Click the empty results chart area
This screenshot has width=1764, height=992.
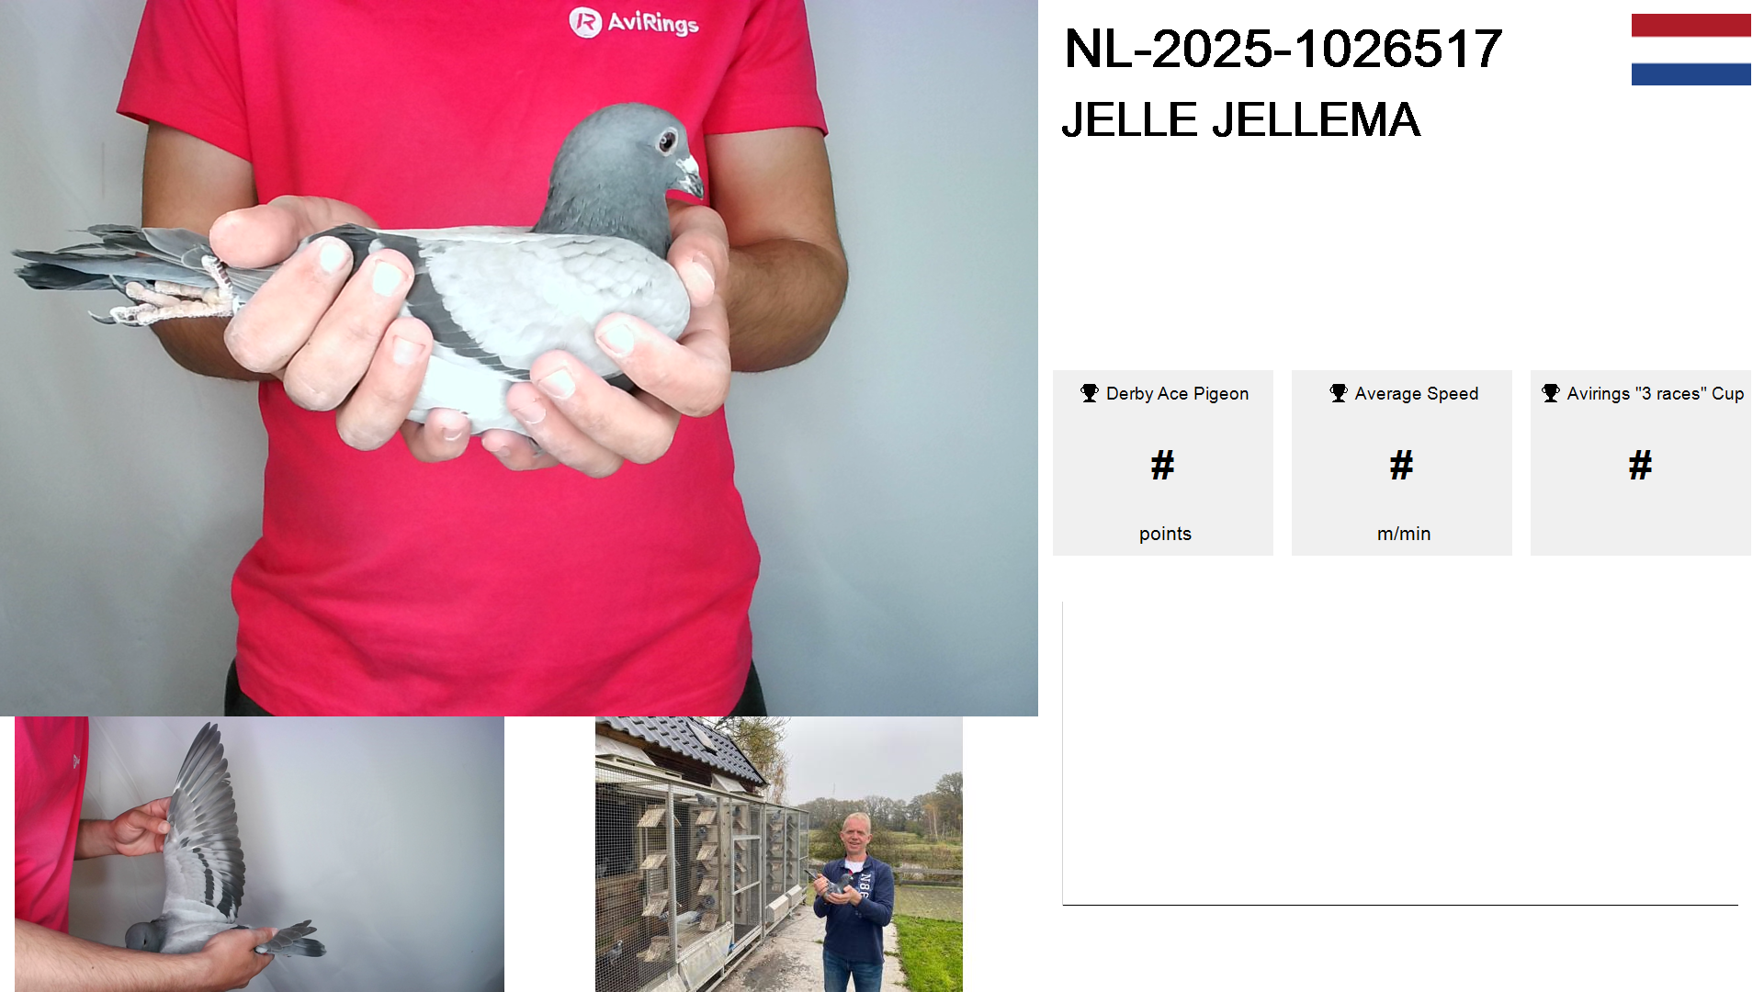click(1400, 753)
